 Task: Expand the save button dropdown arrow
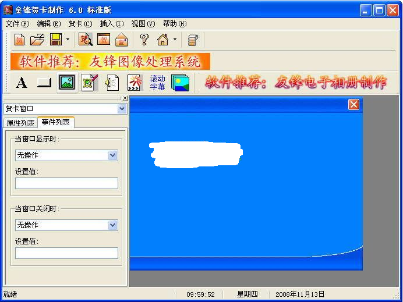click(68, 40)
